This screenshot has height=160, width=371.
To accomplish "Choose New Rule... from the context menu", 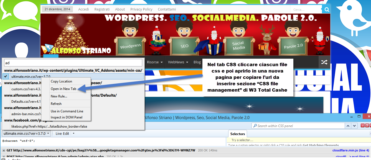I will point(59,96).
